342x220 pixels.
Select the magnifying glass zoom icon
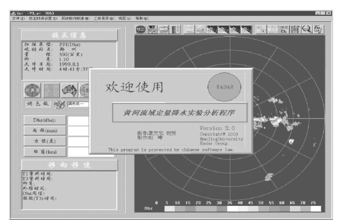point(307,30)
